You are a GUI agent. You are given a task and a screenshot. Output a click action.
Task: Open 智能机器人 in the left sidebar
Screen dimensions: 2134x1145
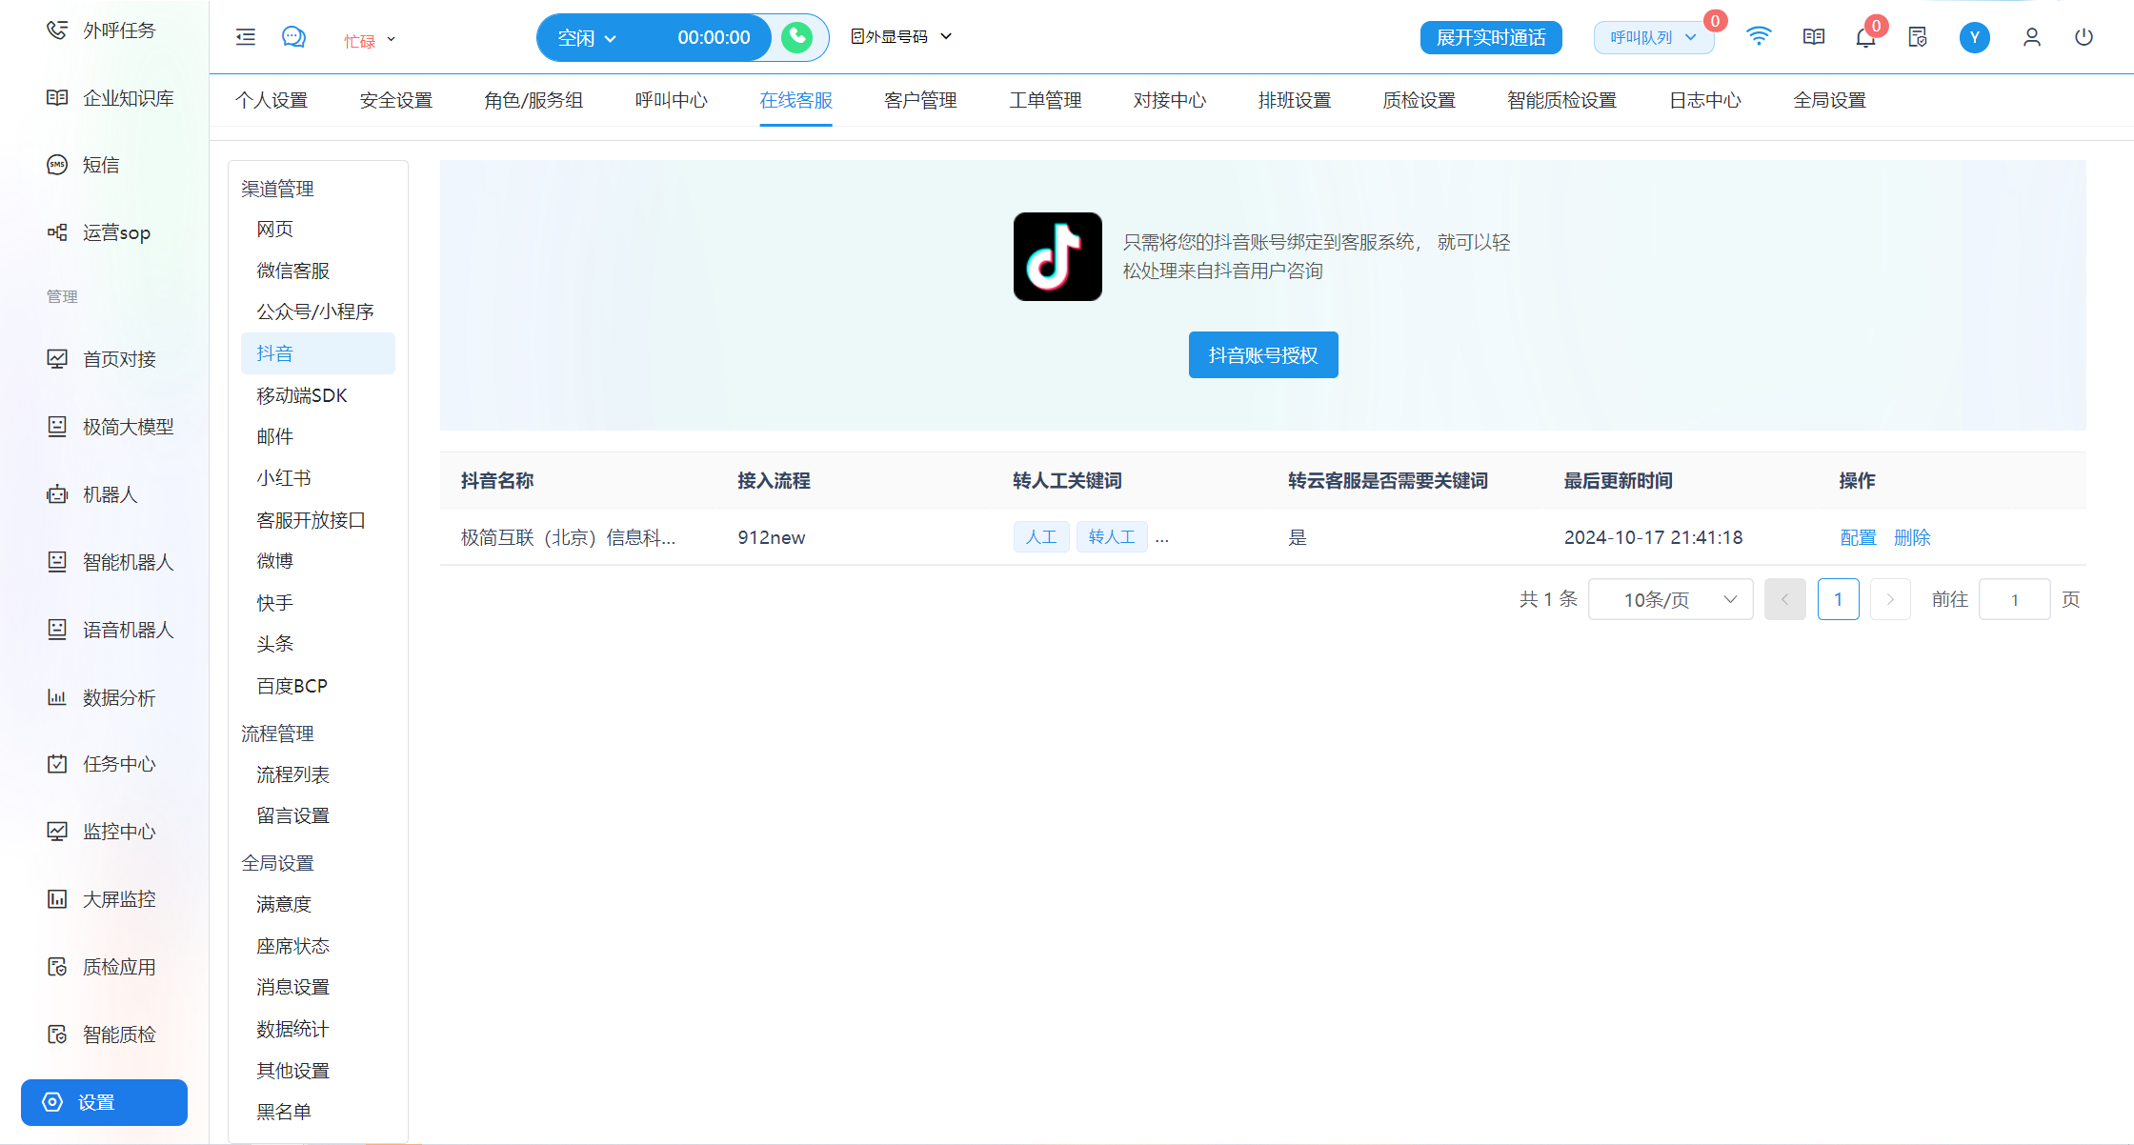[111, 562]
